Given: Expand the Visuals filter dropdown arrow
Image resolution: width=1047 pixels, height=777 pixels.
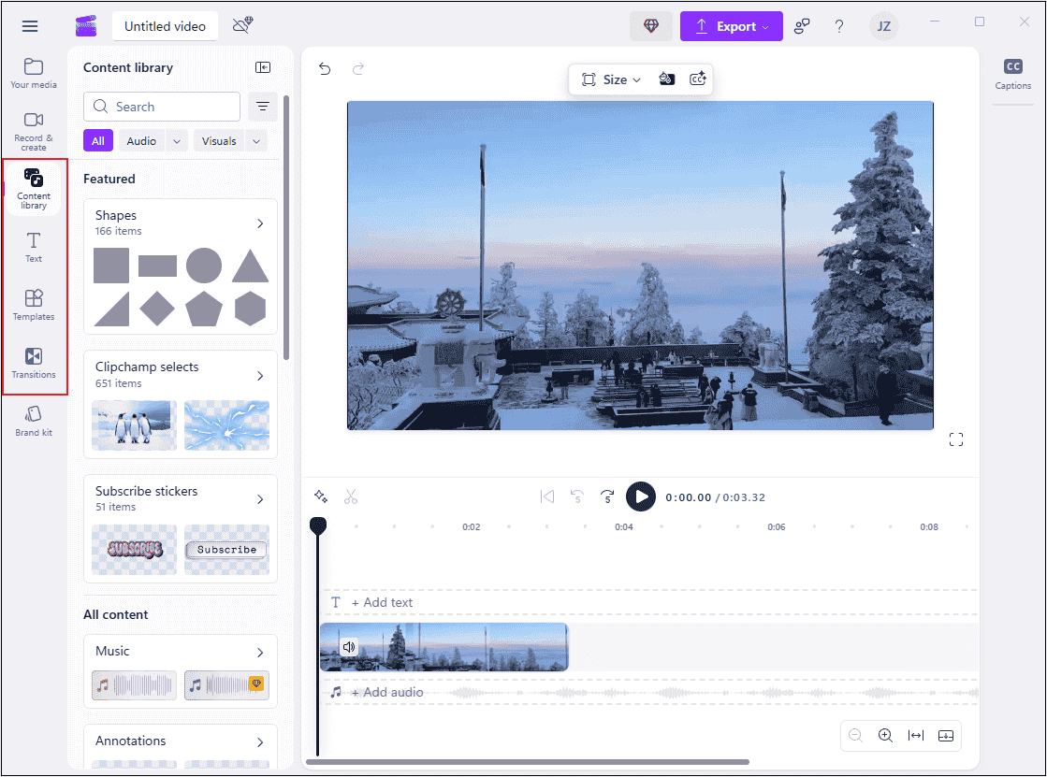Looking at the screenshot, I should [256, 141].
